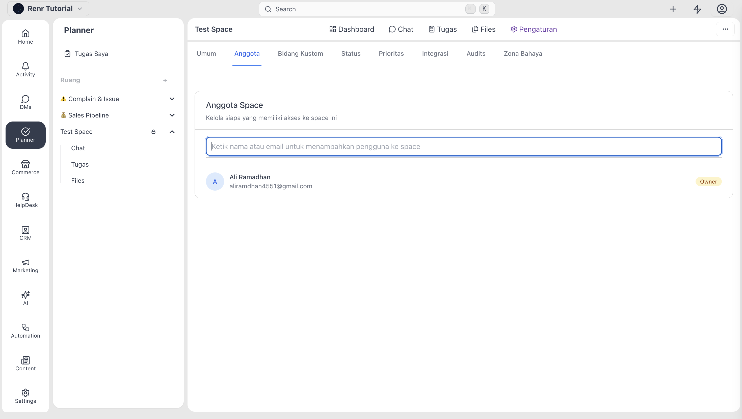Select Complain & Issue space
Image resolution: width=742 pixels, height=419 pixels.
(90, 99)
